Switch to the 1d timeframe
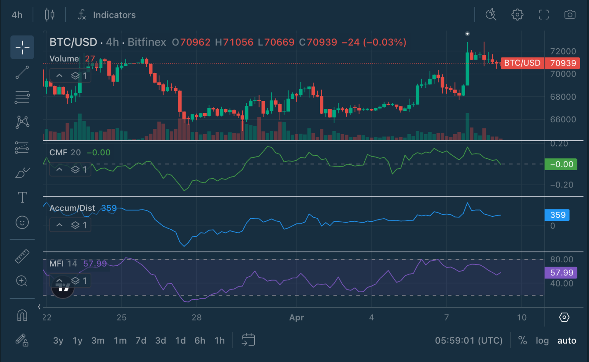This screenshot has width=589, height=362. click(x=180, y=340)
